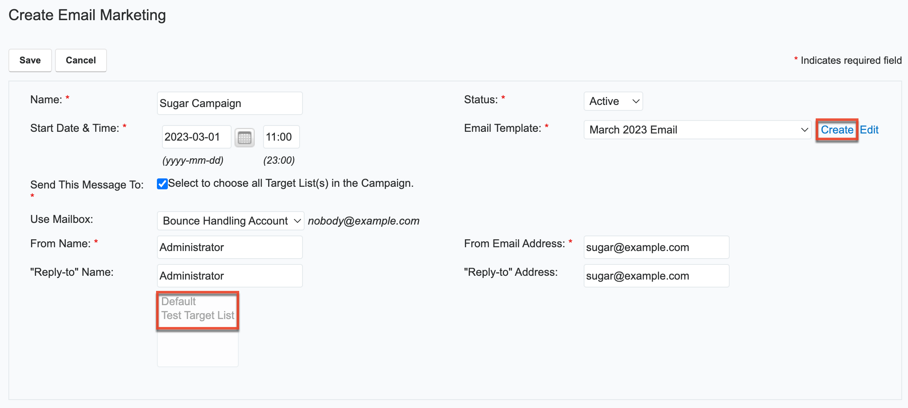Open the calendar date picker

pyautogui.click(x=245, y=137)
